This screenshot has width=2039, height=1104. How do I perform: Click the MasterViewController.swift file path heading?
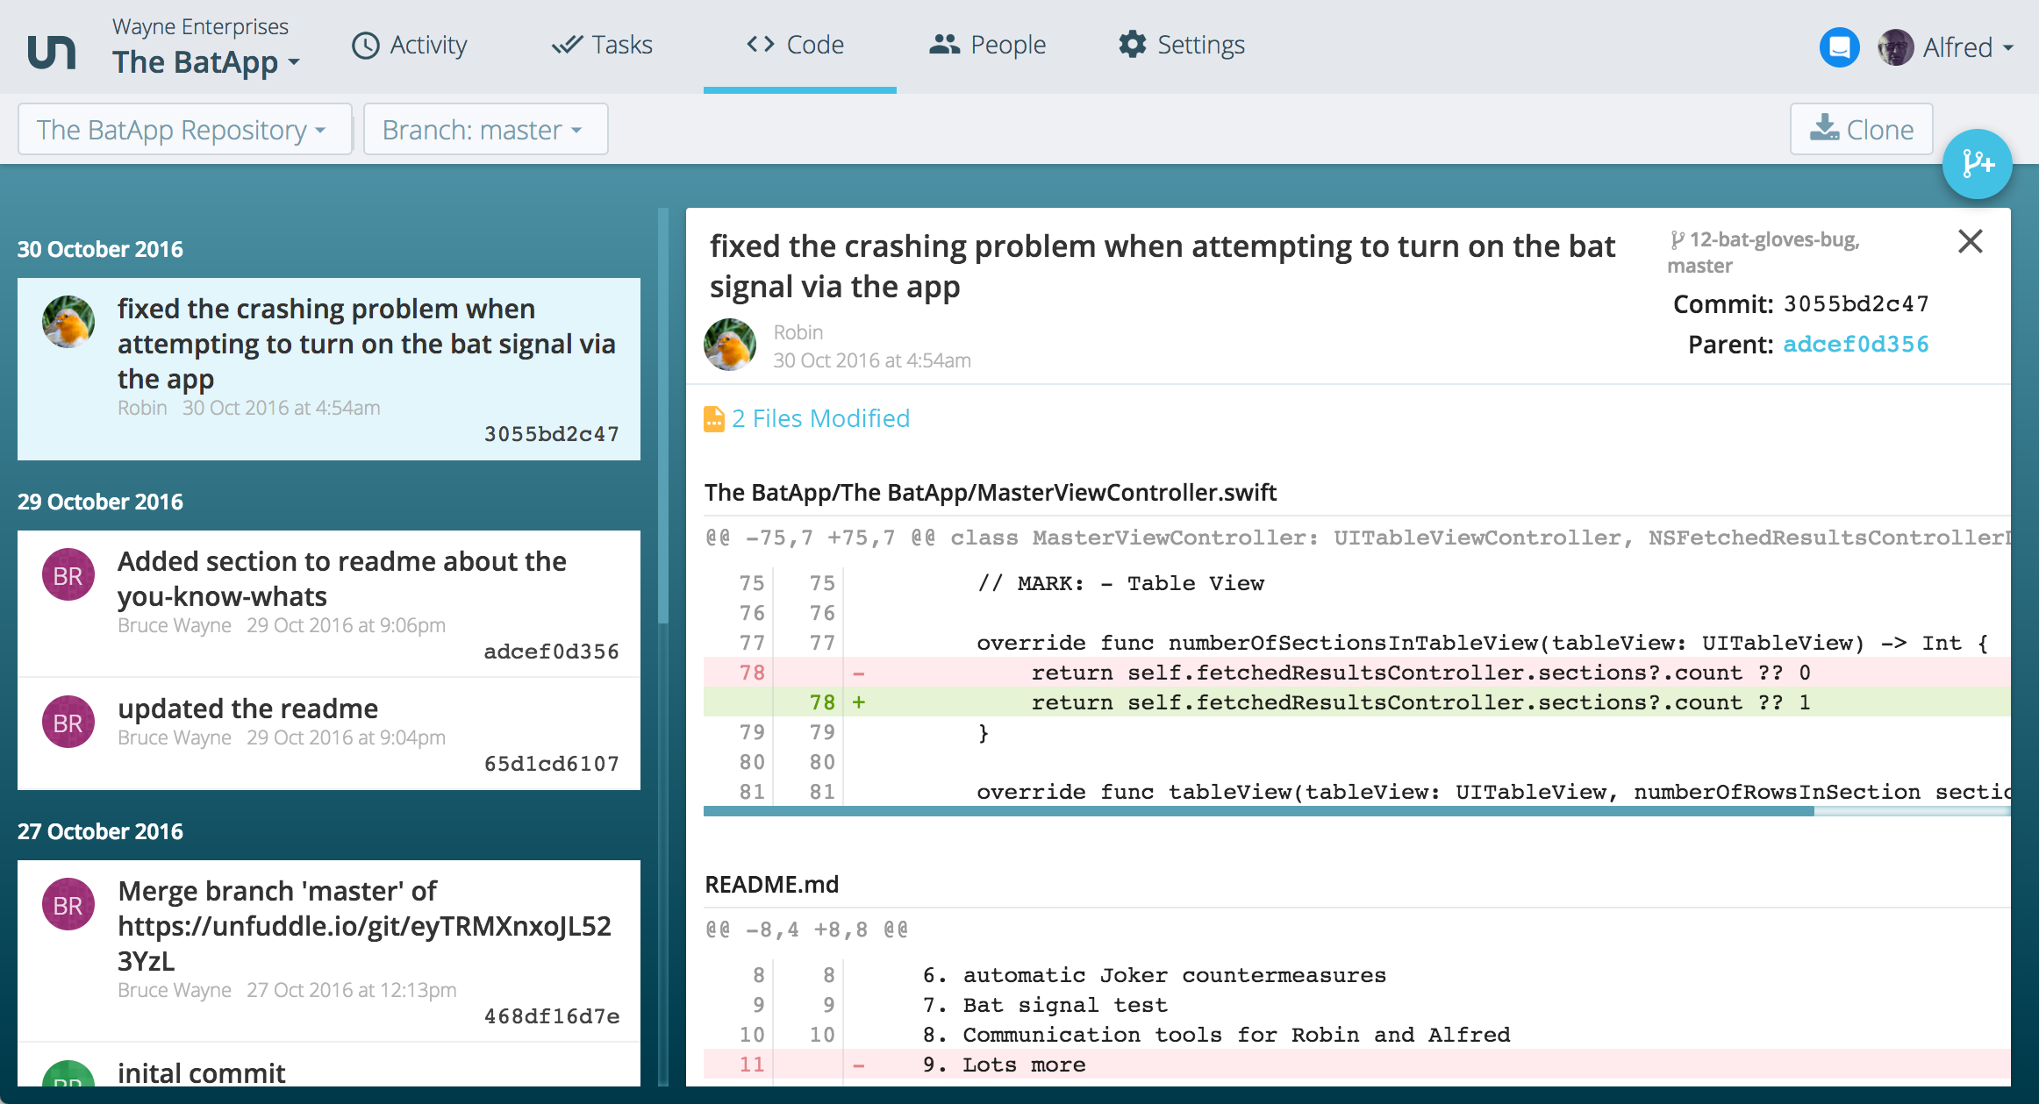click(x=991, y=492)
